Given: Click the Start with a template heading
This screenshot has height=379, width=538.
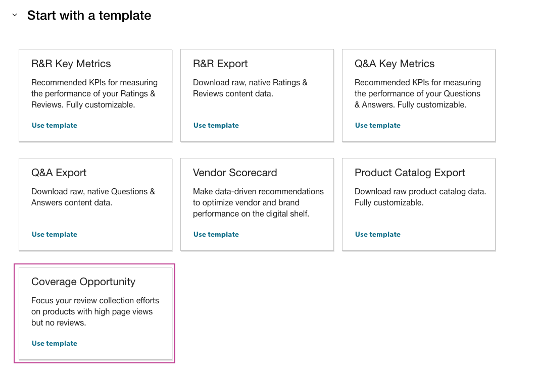Looking at the screenshot, I should point(89,16).
